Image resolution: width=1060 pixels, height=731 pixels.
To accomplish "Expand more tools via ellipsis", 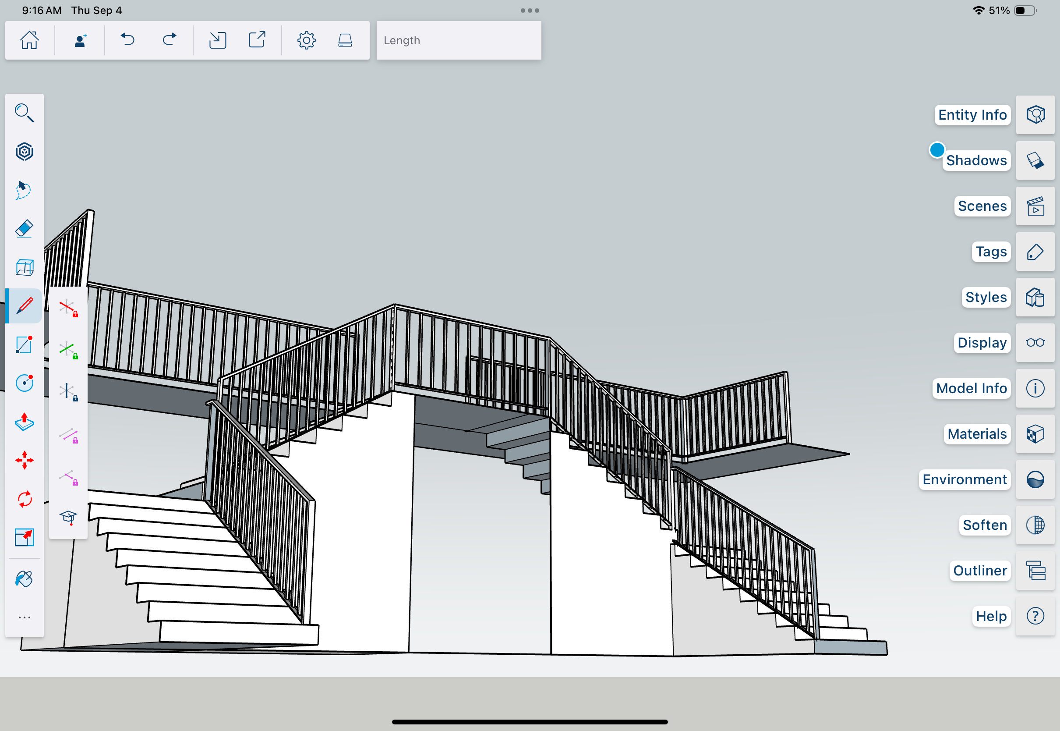I will pos(24,617).
